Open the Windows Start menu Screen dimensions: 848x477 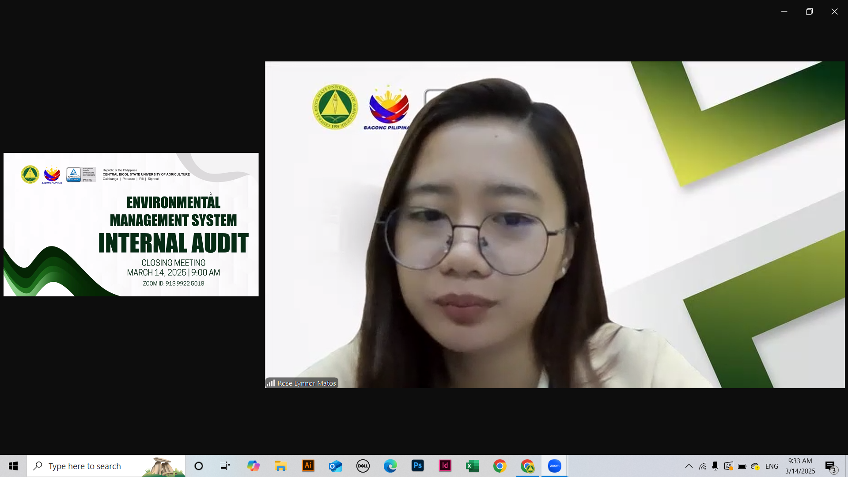(13, 466)
